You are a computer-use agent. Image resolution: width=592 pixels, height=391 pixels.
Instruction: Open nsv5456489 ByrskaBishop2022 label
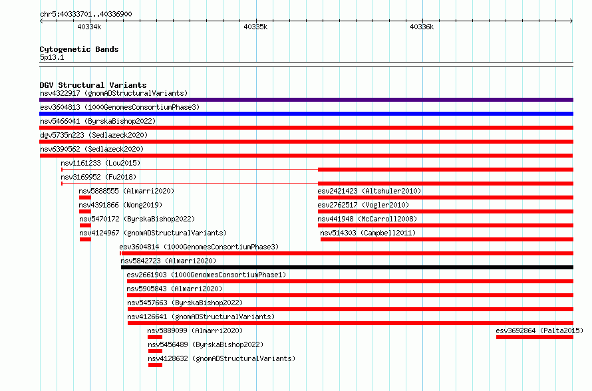coord(206,344)
